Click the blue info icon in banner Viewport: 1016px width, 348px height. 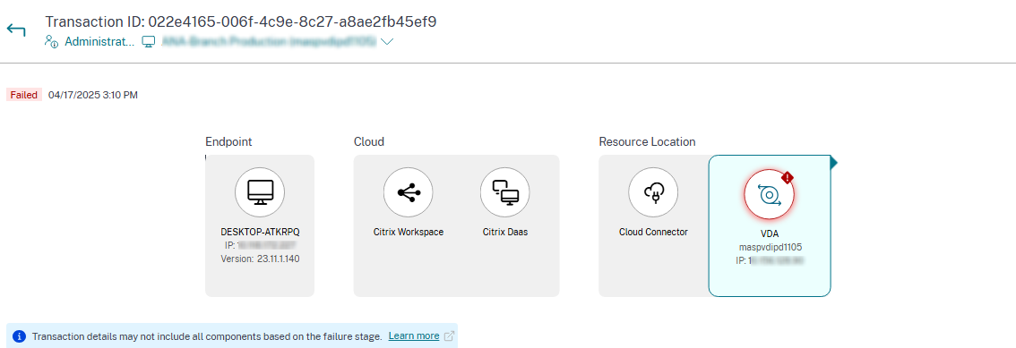pyautogui.click(x=20, y=336)
